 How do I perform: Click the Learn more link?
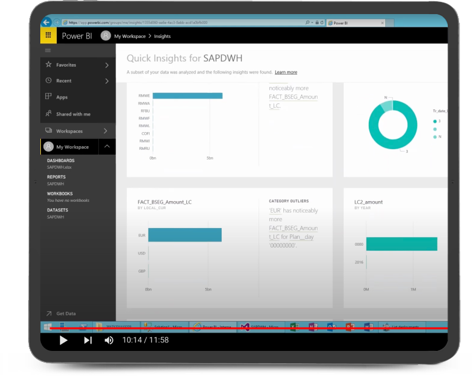point(286,72)
